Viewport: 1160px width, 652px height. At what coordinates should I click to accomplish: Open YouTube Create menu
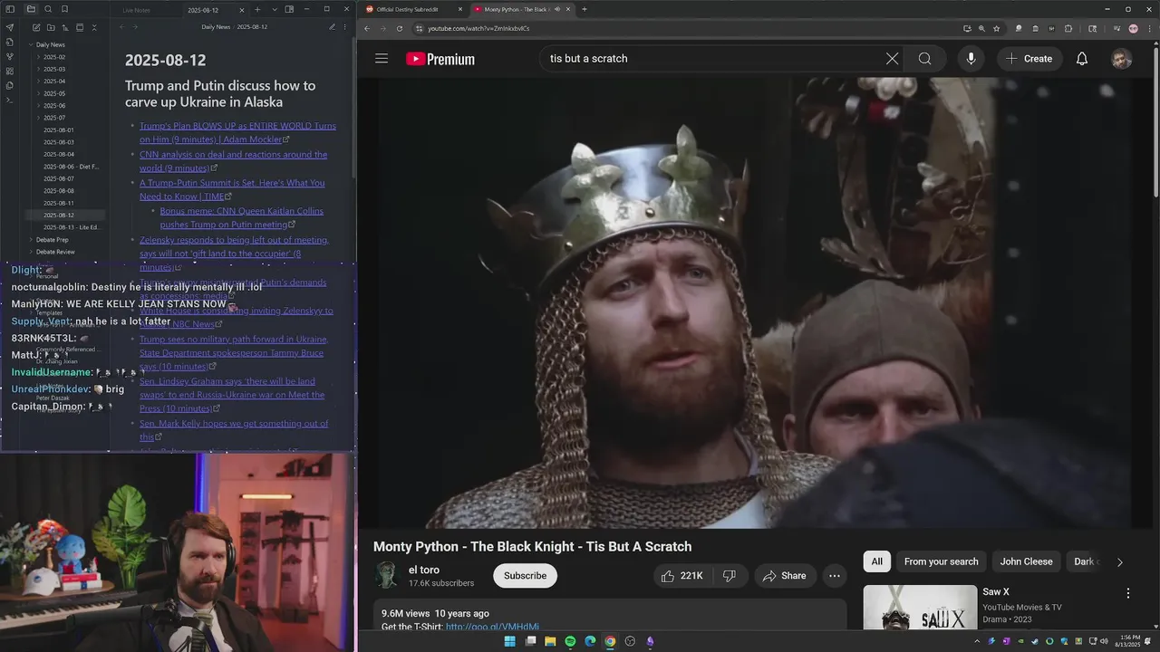(x=1029, y=59)
